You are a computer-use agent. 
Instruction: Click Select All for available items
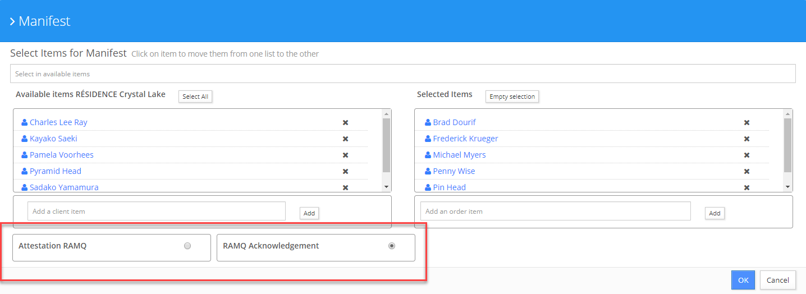195,97
